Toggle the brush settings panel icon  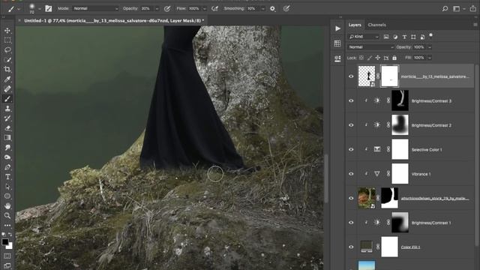coord(48,8)
